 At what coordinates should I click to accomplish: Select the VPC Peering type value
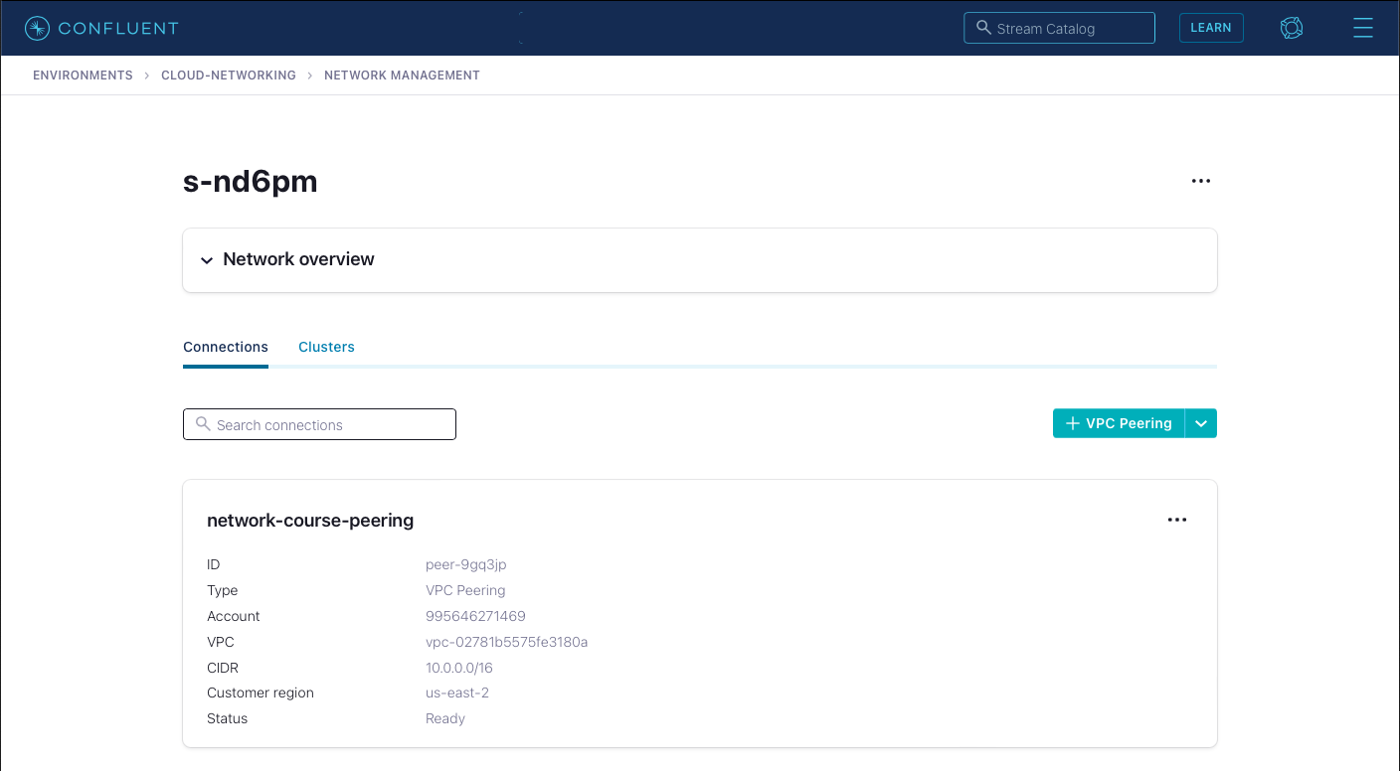tap(465, 590)
